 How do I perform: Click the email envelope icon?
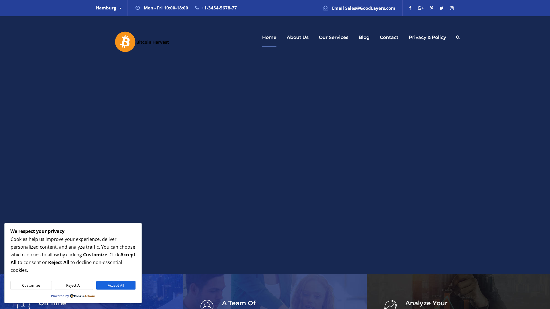(x=326, y=8)
